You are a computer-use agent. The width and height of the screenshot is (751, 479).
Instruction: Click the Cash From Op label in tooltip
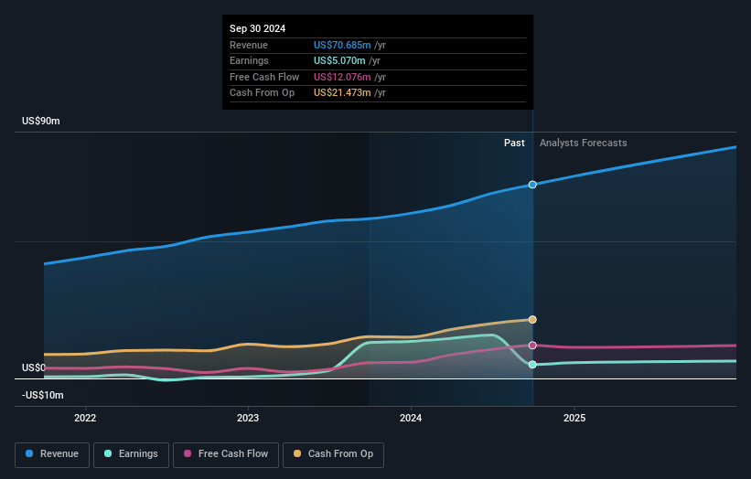click(262, 93)
